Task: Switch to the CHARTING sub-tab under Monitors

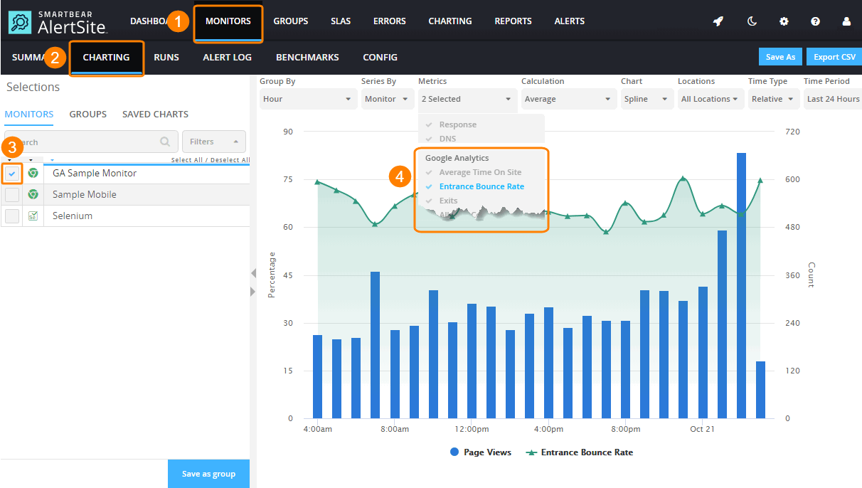Action: (107, 58)
